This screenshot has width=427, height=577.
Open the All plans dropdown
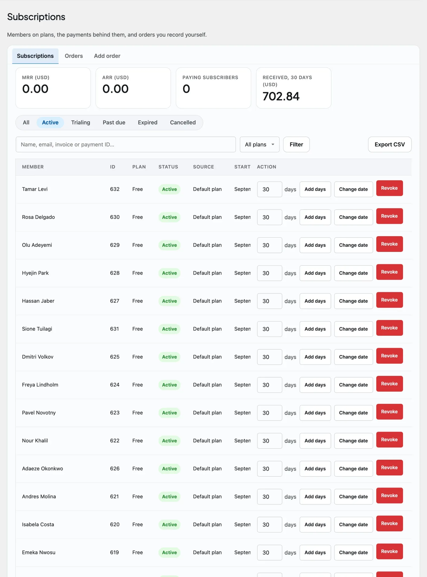pyautogui.click(x=259, y=145)
